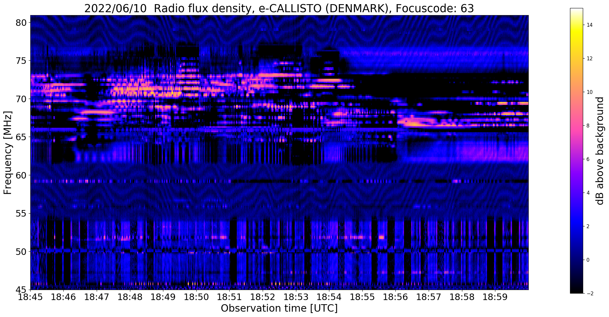
Task: Click the colorbar tick label 4
Action: pyautogui.click(x=588, y=193)
